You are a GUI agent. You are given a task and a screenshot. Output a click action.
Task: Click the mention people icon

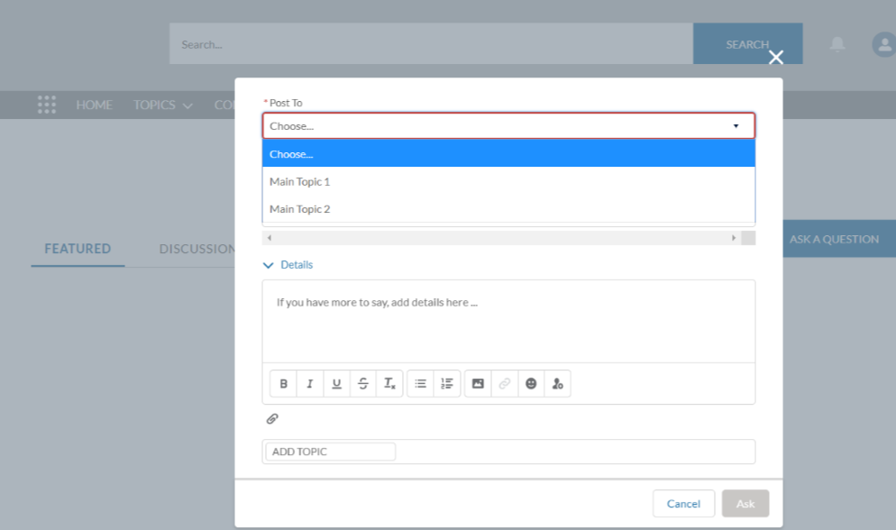[x=557, y=384]
